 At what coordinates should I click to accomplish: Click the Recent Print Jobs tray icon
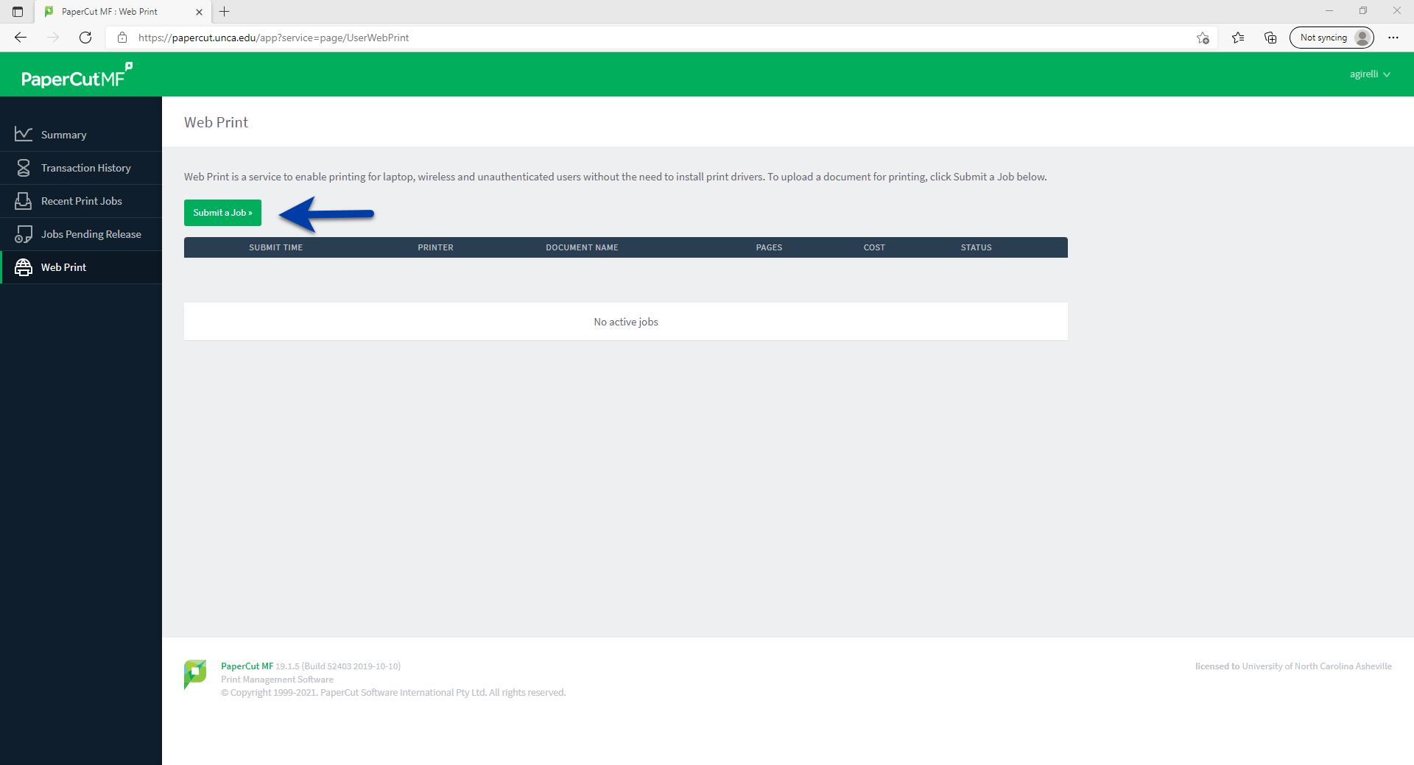24,201
